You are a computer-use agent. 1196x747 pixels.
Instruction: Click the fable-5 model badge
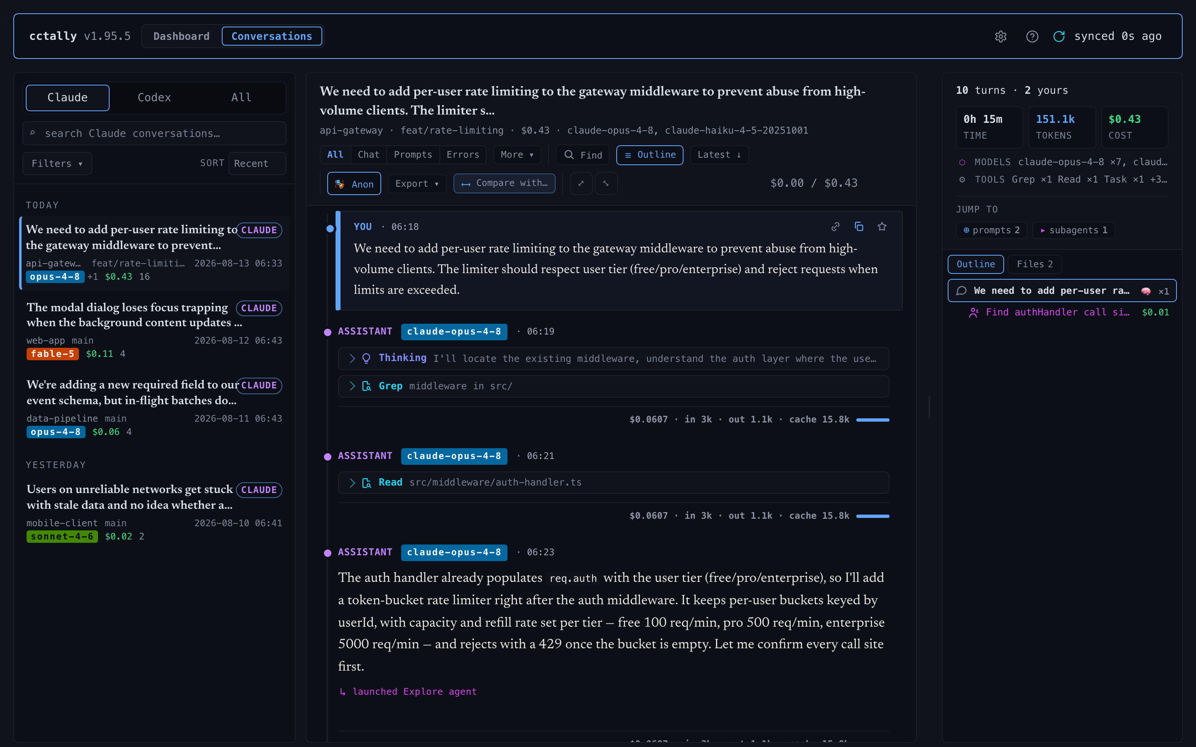tap(52, 354)
